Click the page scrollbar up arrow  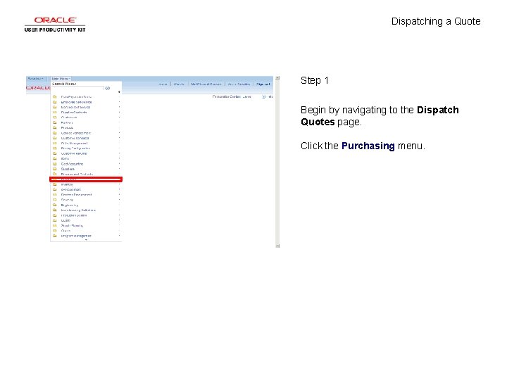(x=277, y=78)
